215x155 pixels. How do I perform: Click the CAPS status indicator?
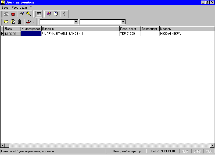click(x=197, y=151)
